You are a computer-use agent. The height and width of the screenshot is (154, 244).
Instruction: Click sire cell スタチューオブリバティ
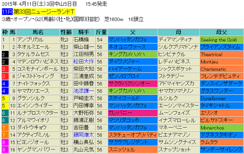point(133,135)
